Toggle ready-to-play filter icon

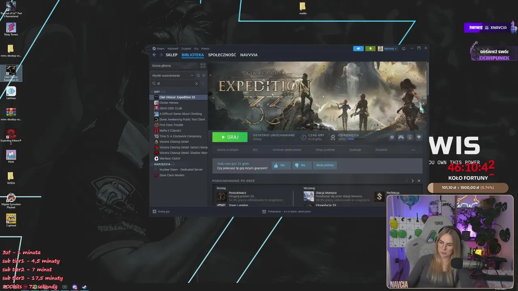pos(204,76)
